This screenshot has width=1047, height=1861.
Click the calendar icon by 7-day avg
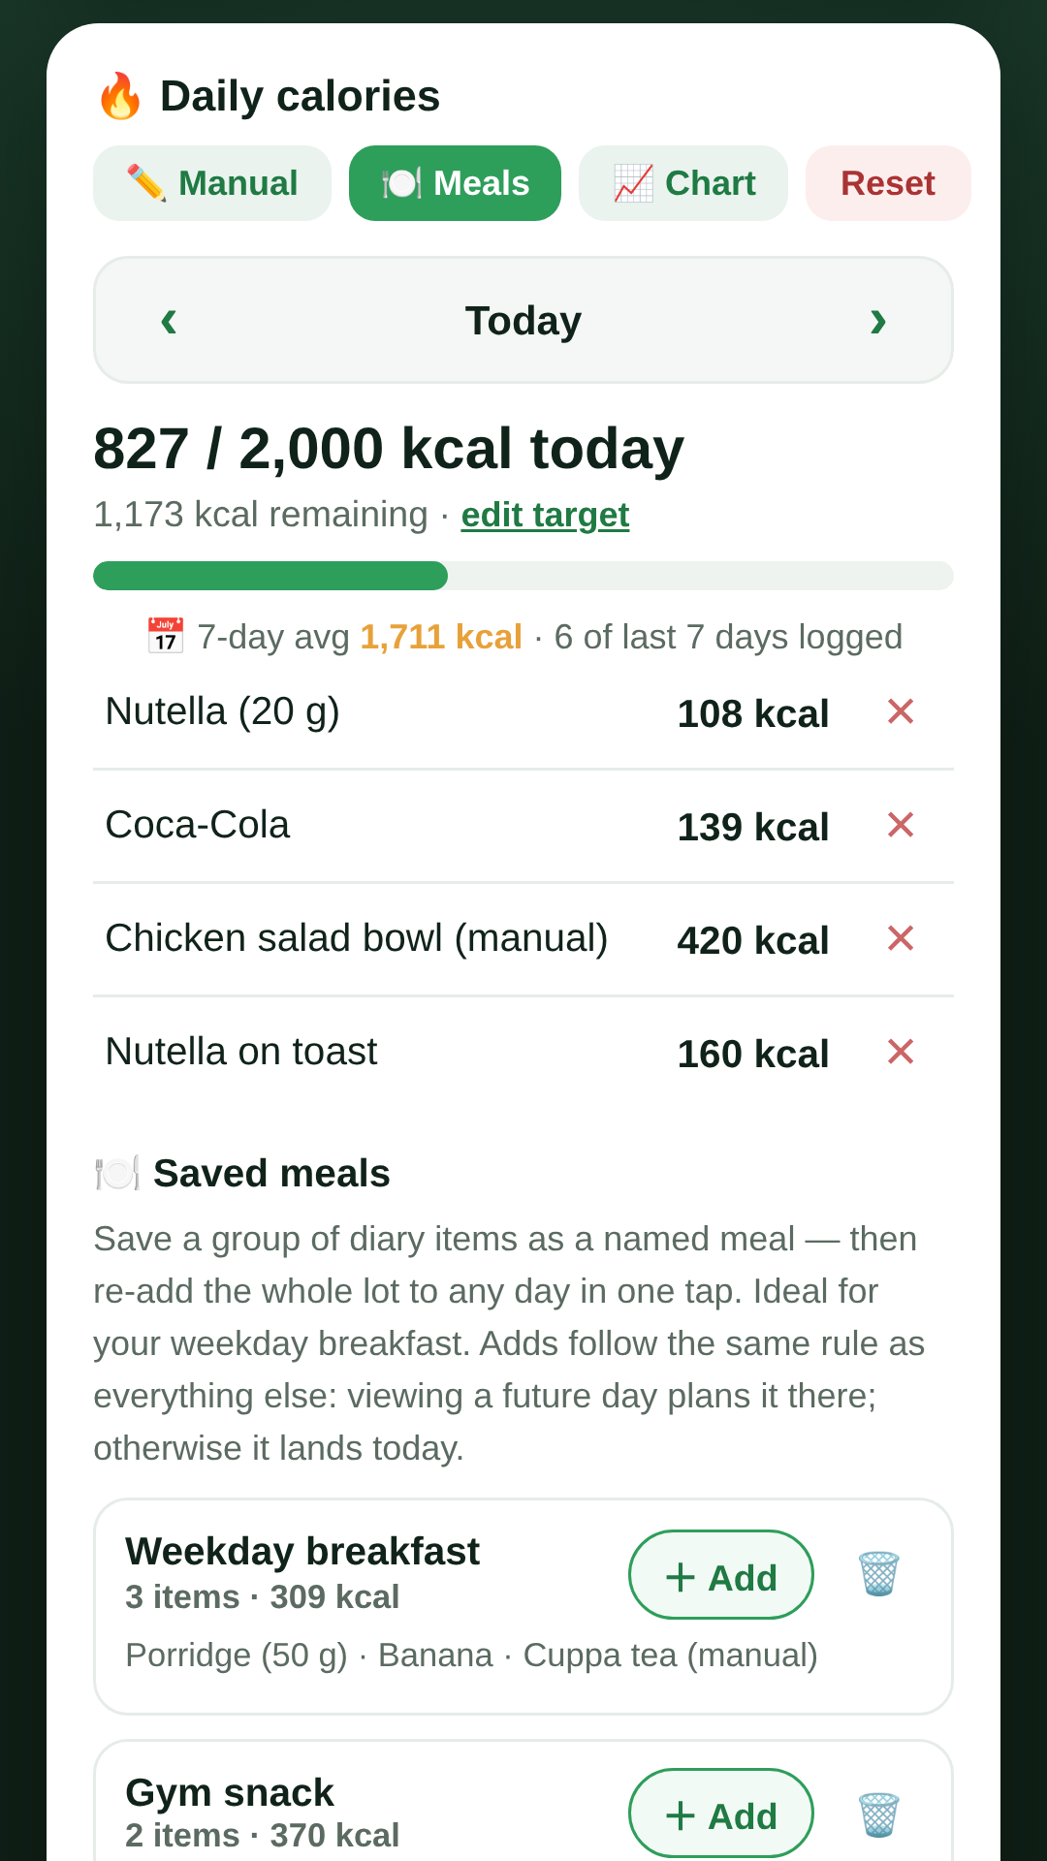(166, 637)
